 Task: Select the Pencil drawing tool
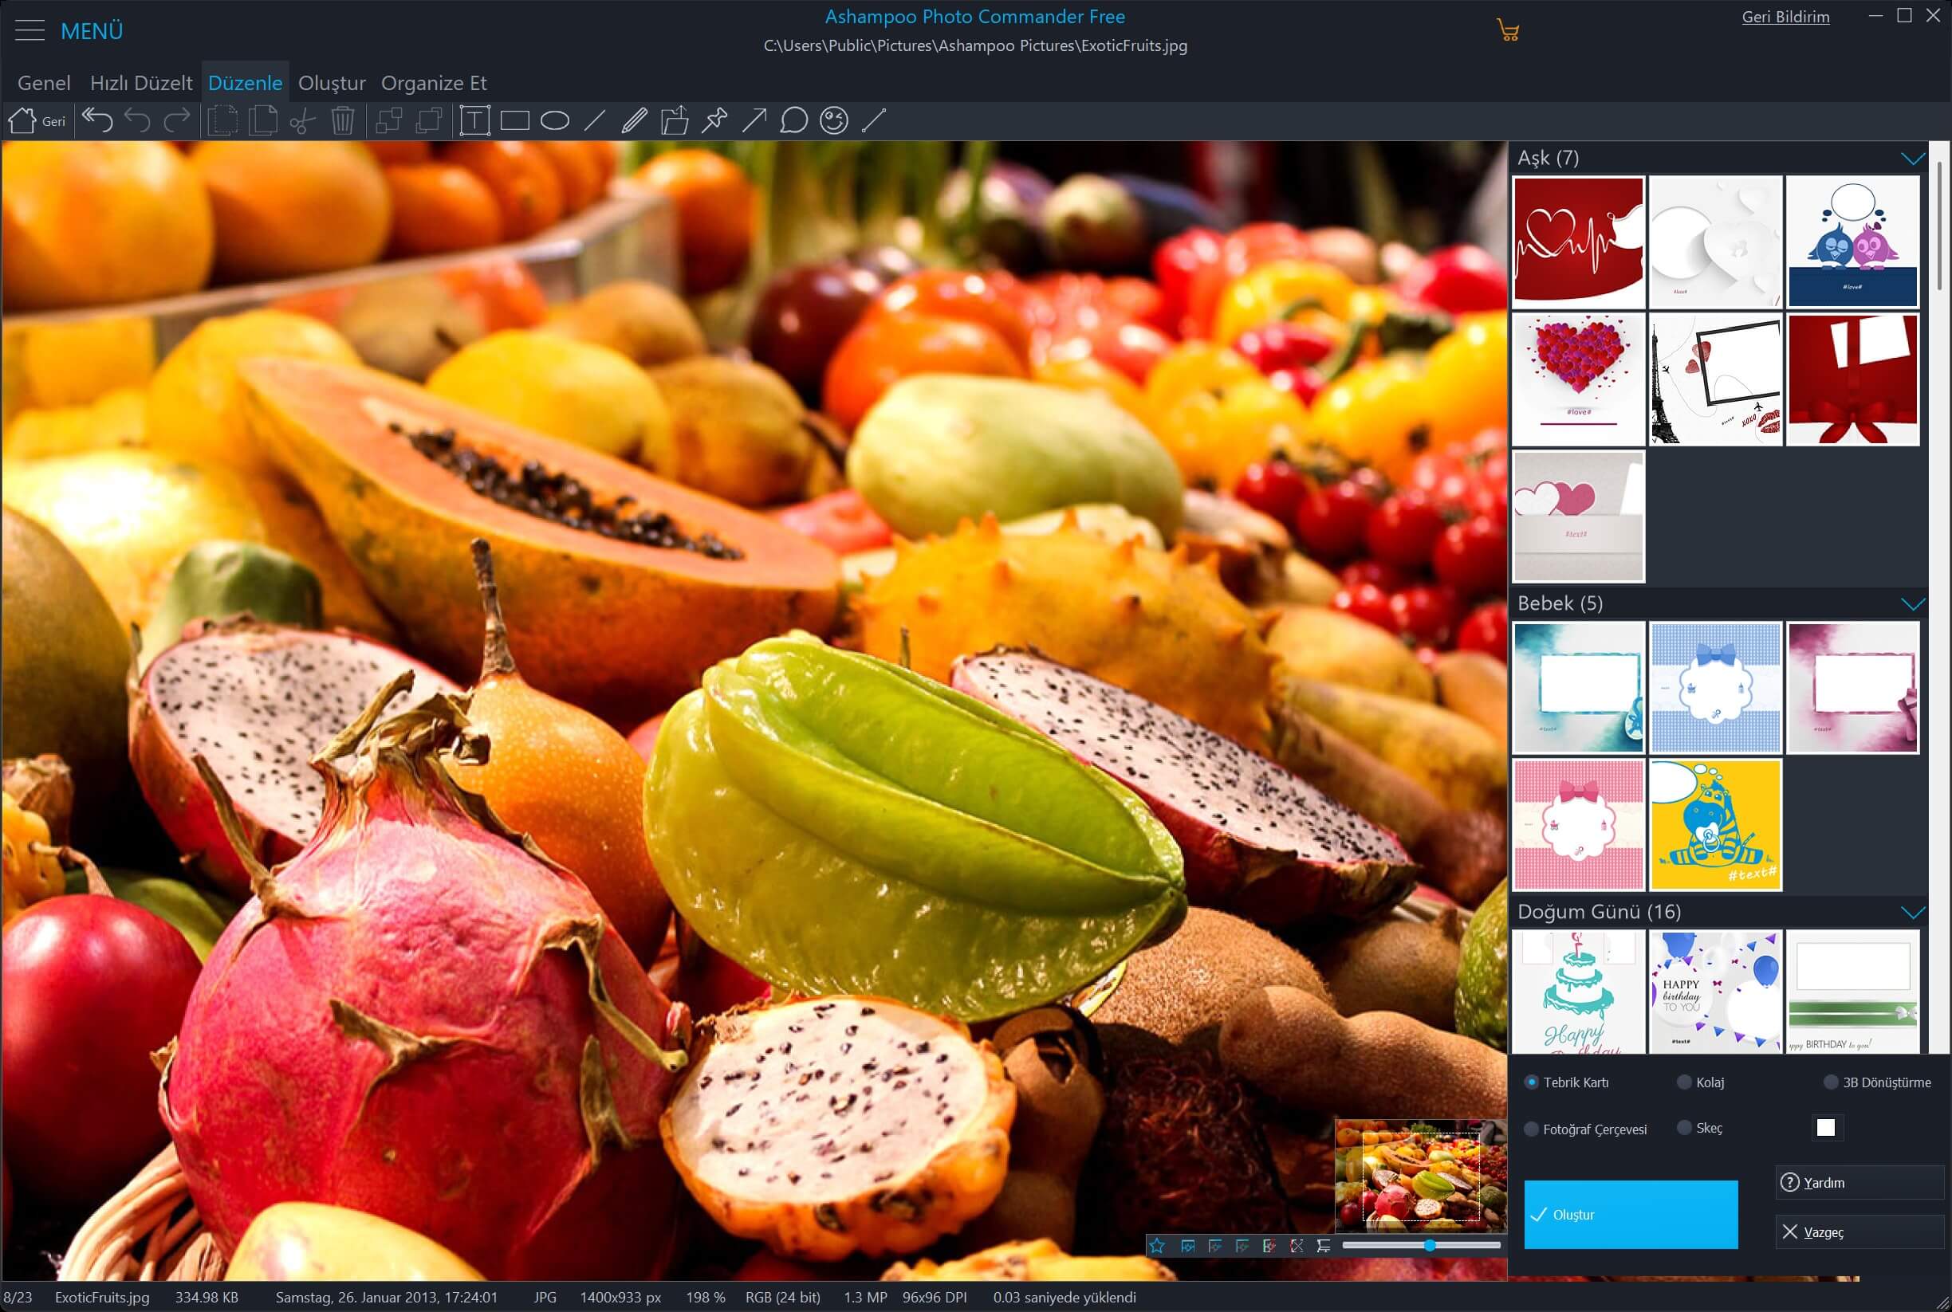pos(635,121)
